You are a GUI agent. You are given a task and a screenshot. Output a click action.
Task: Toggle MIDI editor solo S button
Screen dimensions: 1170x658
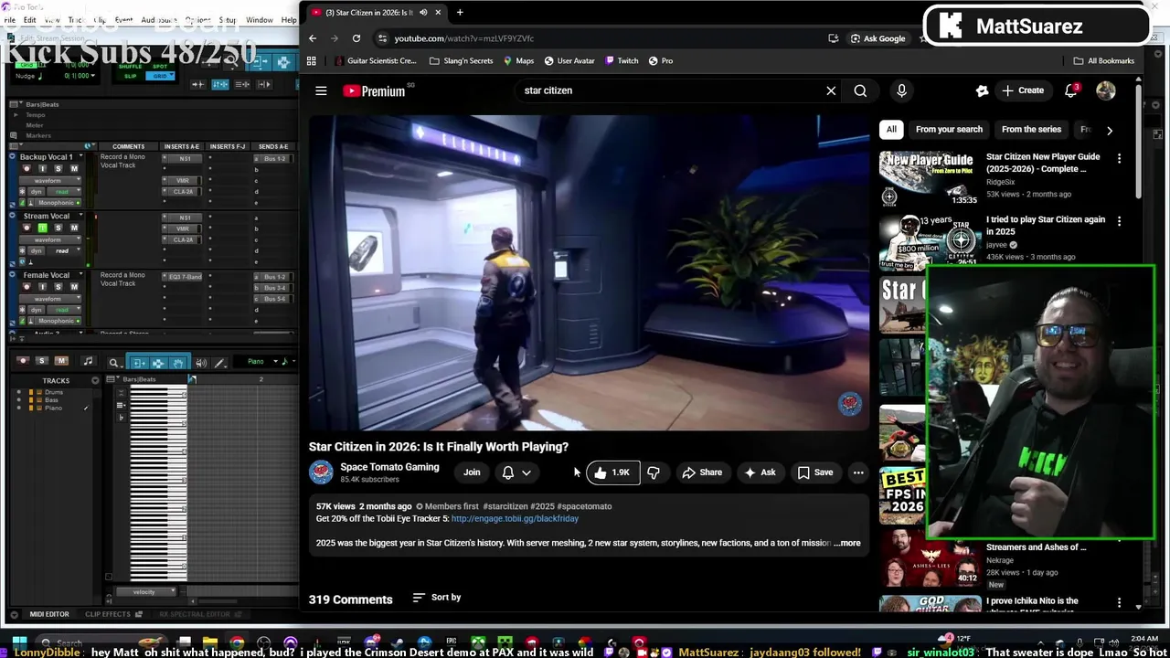[43, 361]
